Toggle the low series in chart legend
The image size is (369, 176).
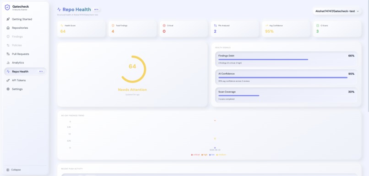(212, 155)
